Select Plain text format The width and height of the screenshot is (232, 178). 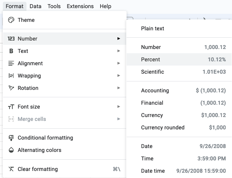179,29
